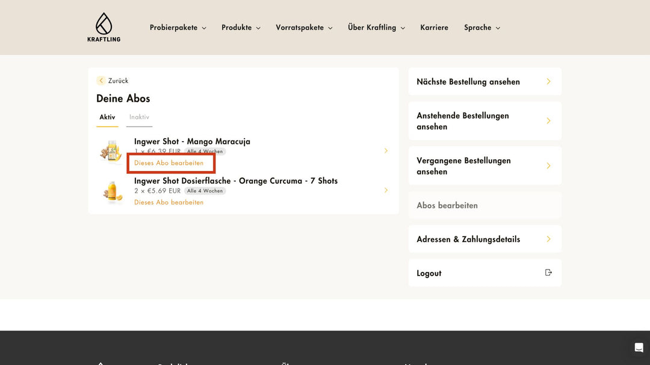The height and width of the screenshot is (365, 650).
Task: Open Vergangene Bestellungen ansehen
Action: 484,166
